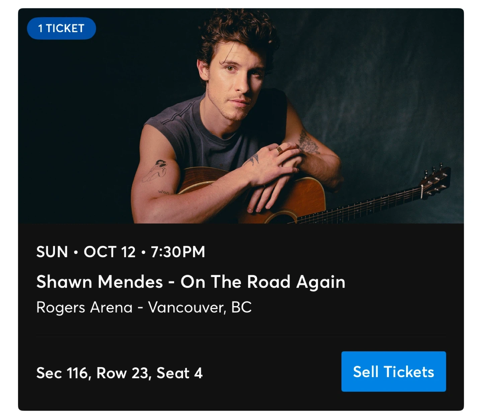Click the Rogers Arena venue name
The height and width of the screenshot is (419, 482).
point(84,307)
